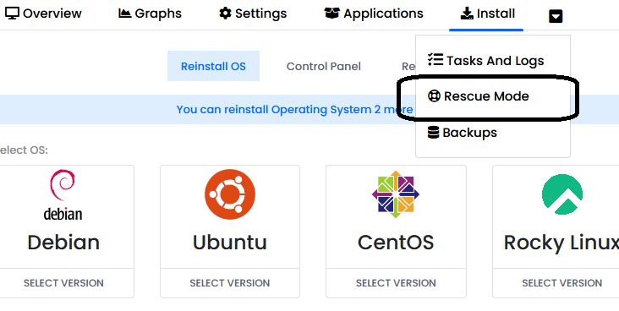Open the Reinstall OS tab
This screenshot has height=311, width=619.
click(213, 66)
